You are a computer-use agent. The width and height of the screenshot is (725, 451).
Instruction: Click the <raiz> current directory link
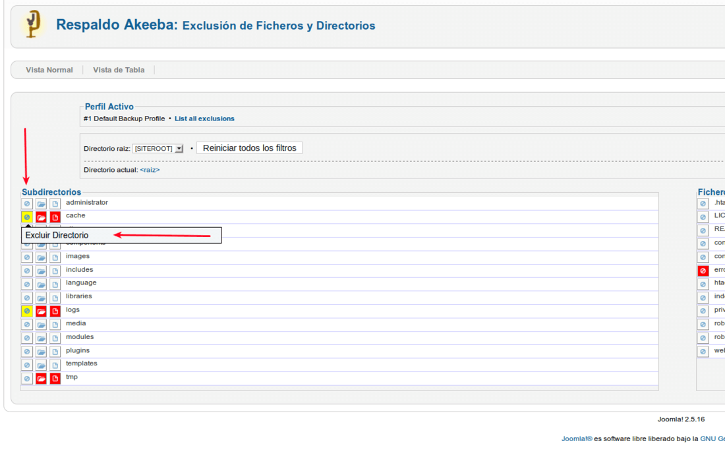pos(150,170)
